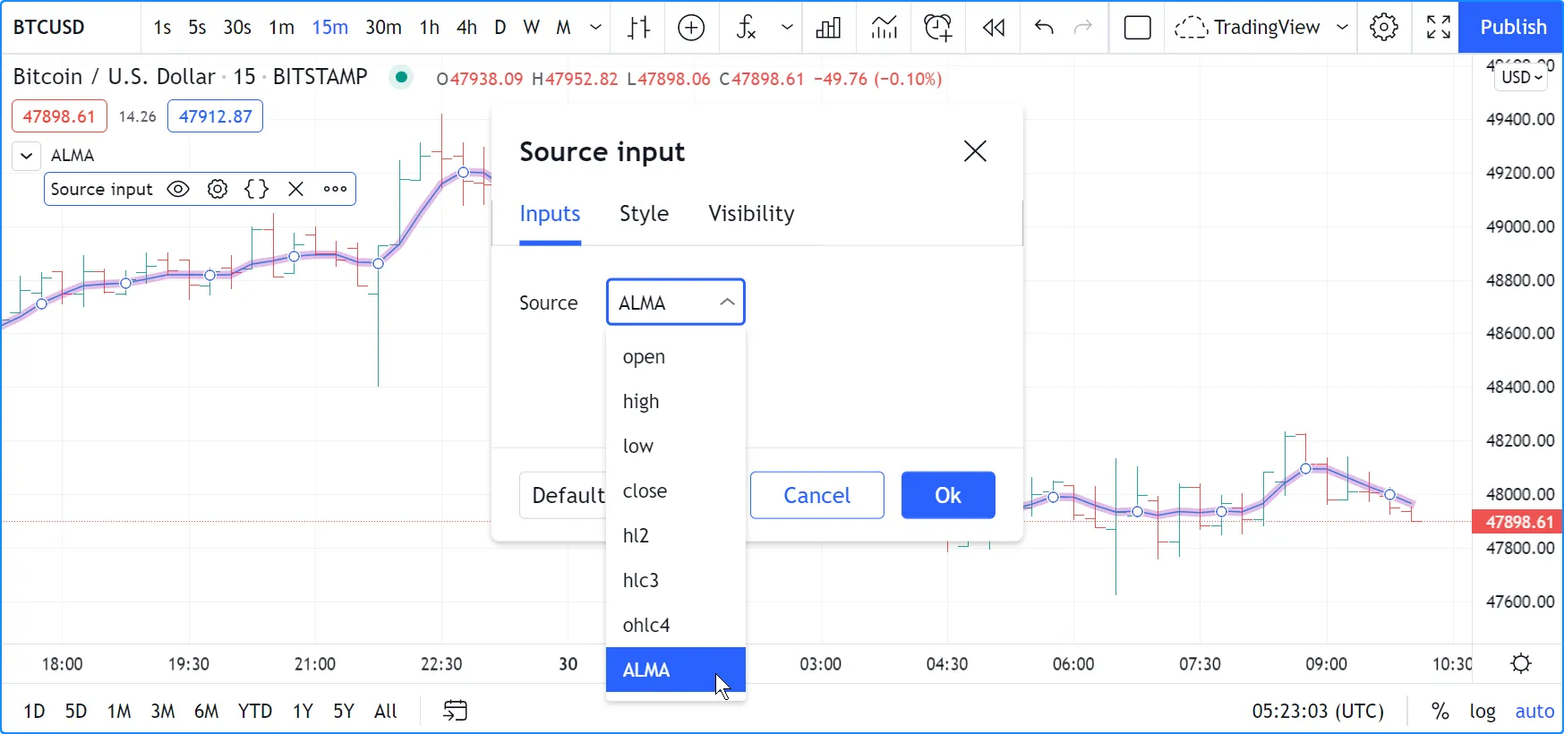Screen dimensions: 1564x734
Task: Click the undo arrow icon
Action: click(1043, 28)
